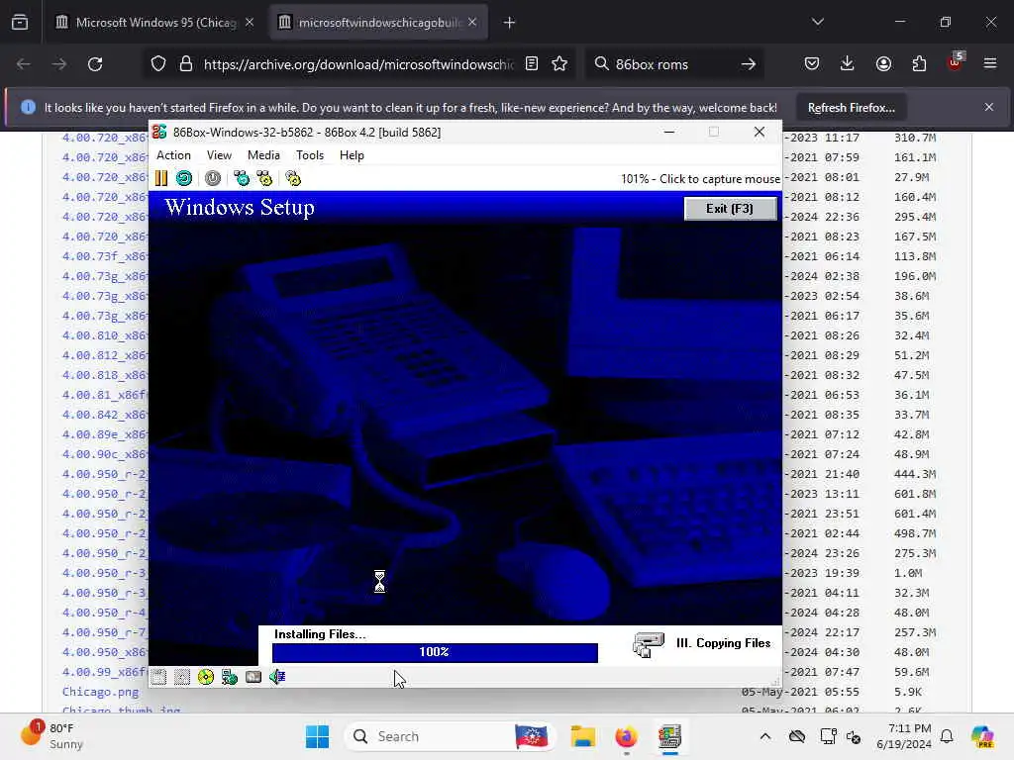Click the ACPI shutdown power icon
The width and height of the screenshot is (1014, 760).
coord(213,178)
